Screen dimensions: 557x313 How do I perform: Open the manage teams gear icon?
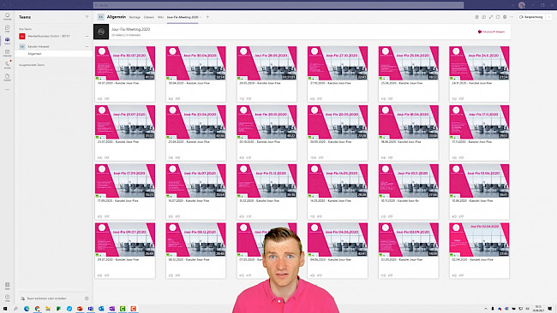pos(87,298)
